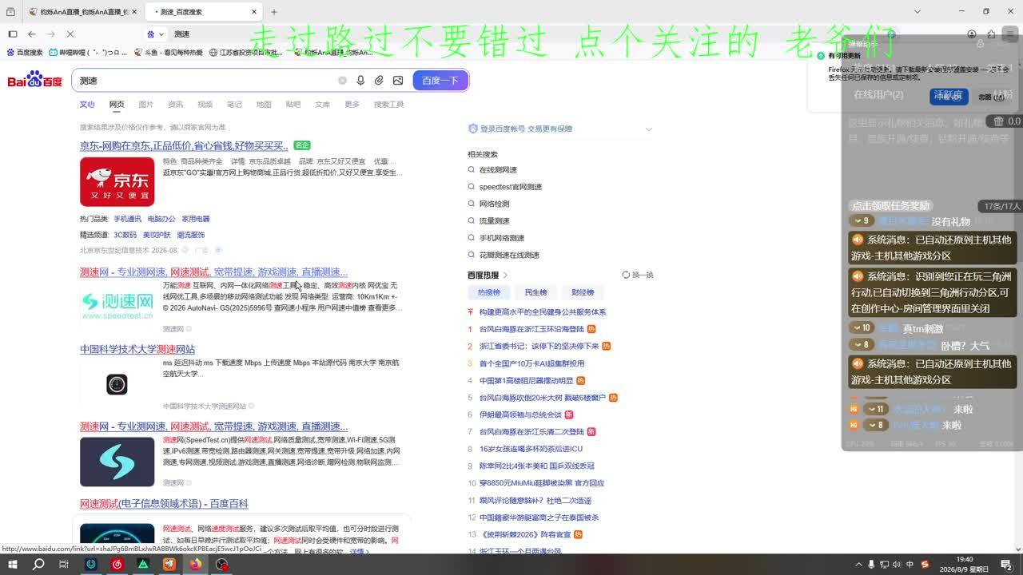Screen dimensions: 1023x575
Task: Click the 测速网 speedtest.cn logo thumbnail
Action: 117,303
